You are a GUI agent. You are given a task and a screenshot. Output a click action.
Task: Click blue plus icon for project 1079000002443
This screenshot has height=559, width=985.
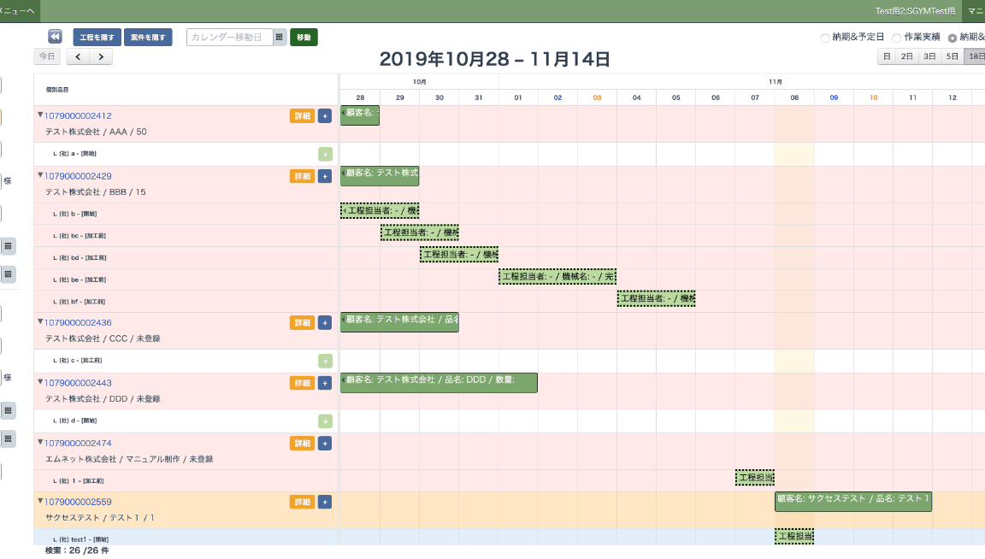[x=325, y=383]
